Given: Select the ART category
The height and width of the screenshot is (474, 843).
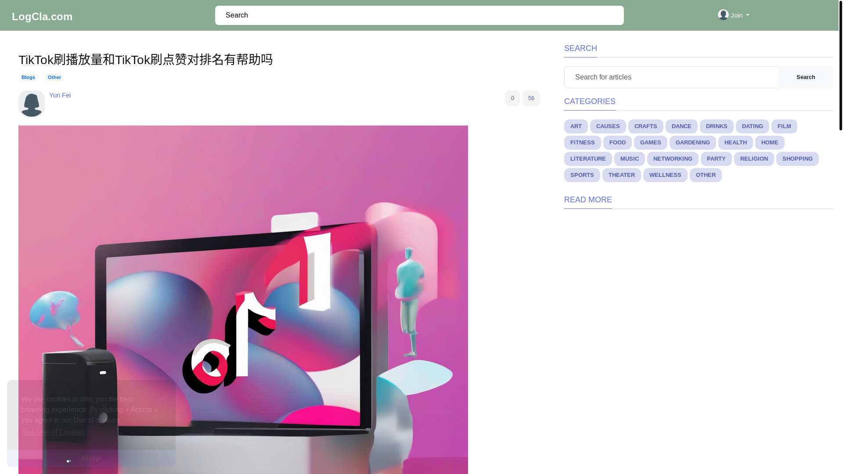Looking at the screenshot, I should point(576,126).
